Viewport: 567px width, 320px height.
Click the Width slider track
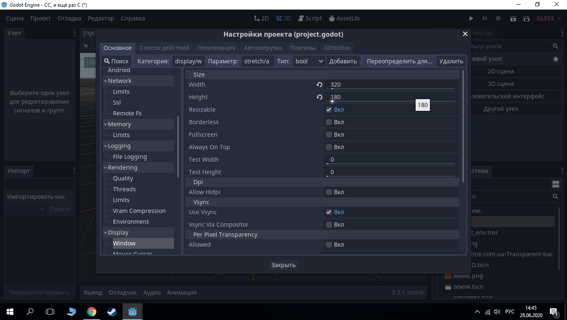click(x=391, y=89)
